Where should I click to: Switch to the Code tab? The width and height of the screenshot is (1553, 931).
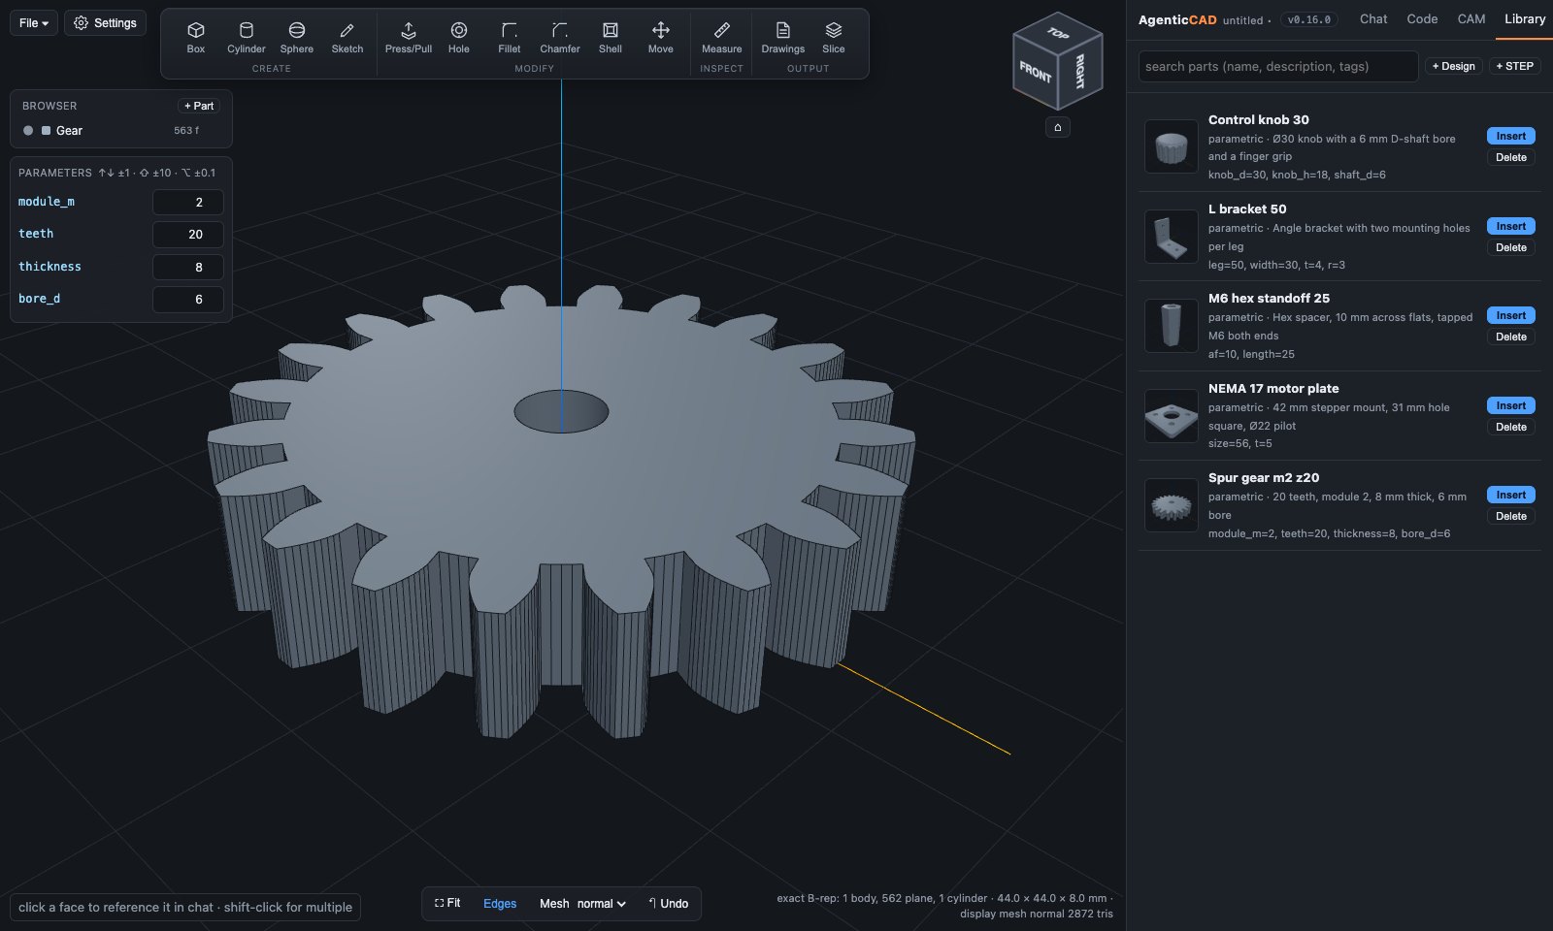pyautogui.click(x=1422, y=18)
